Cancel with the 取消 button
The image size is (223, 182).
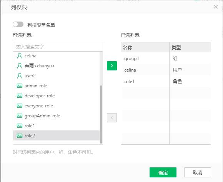coord(198,172)
